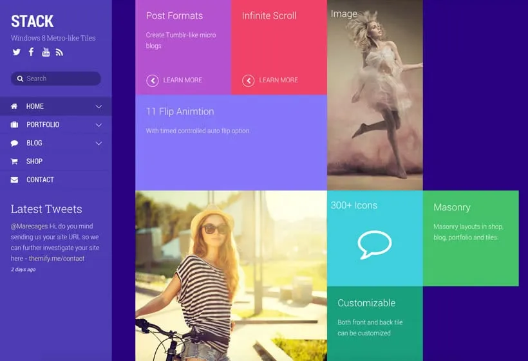Open the RSS feed icon

click(59, 52)
